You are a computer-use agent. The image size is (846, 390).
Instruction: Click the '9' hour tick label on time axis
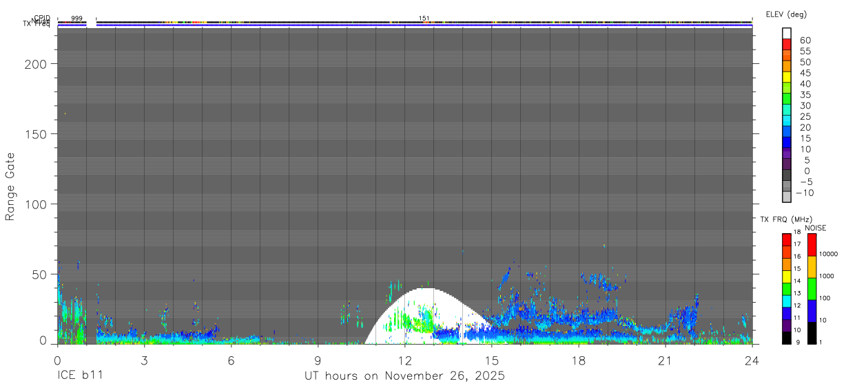(318, 360)
